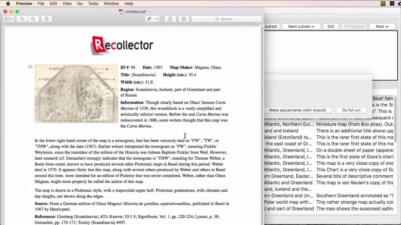This screenshot has height=225, width=401.
Task: Click the 'Island (Estotiland) to...' region cell
Action: 288,137
